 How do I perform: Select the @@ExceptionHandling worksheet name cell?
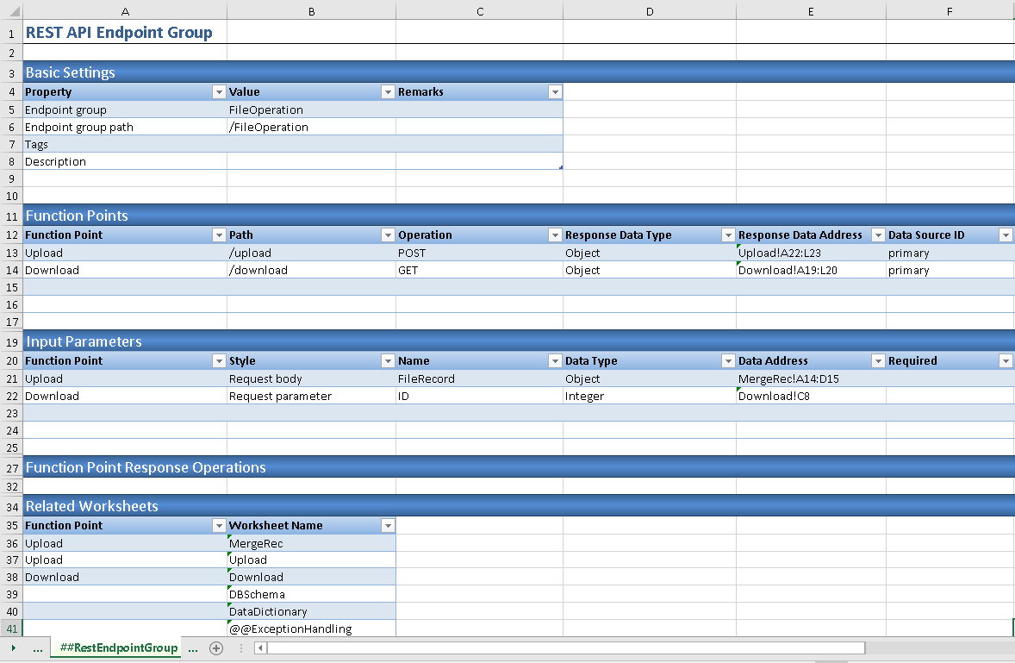click(310, 629)
